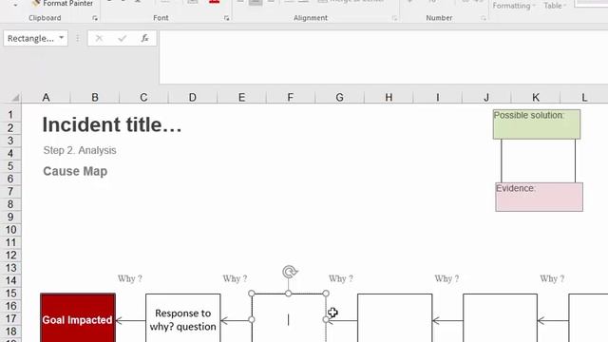Click the Select All corner triangle
608x342 pixels.
coord(15,97)
